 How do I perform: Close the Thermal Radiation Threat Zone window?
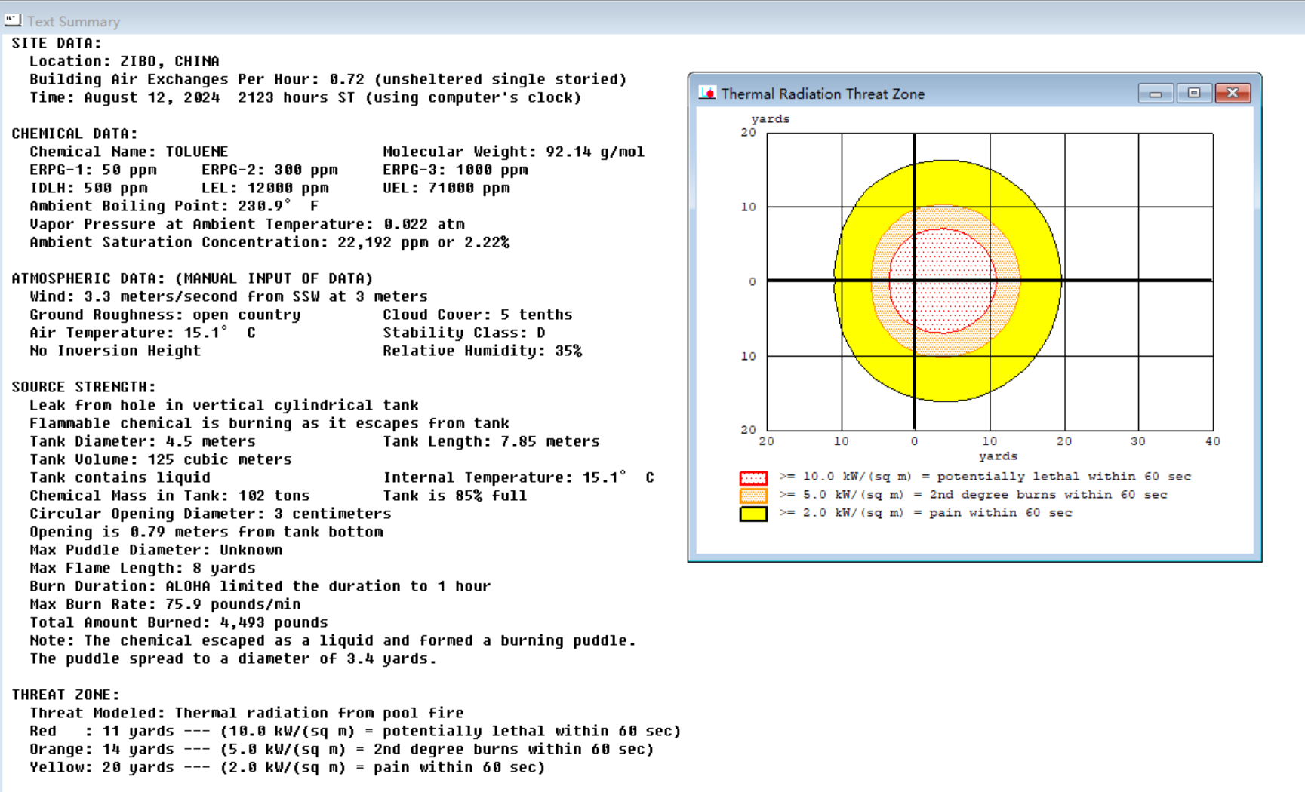coord(1233,93)
